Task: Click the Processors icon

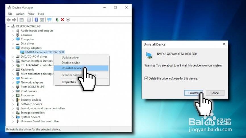Action: point(18,95)
